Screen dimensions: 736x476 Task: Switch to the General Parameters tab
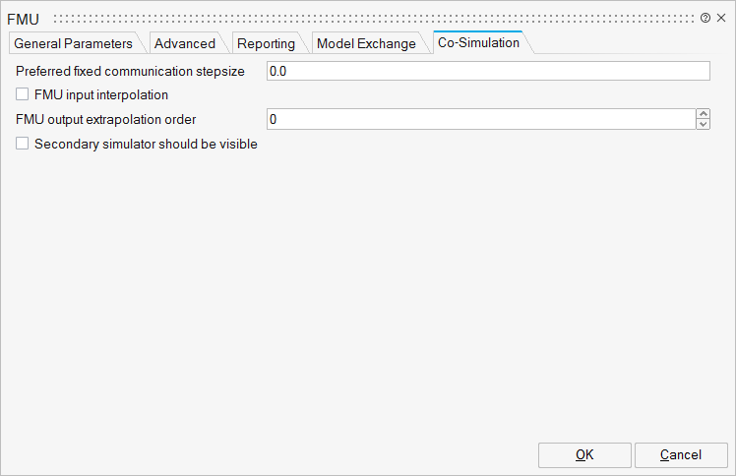73,43
